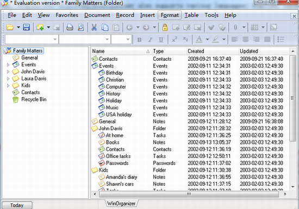Viewport: 299px width, 209px height.
Task: Open the Record menu
Action: click(125, 15)
